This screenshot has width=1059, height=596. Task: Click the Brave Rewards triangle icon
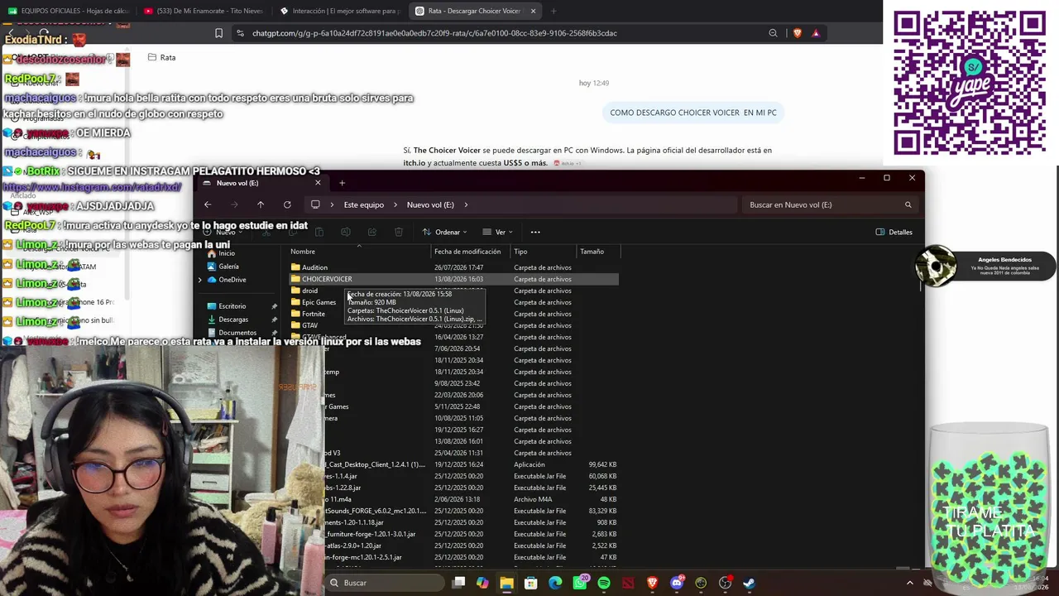(816, 33)
